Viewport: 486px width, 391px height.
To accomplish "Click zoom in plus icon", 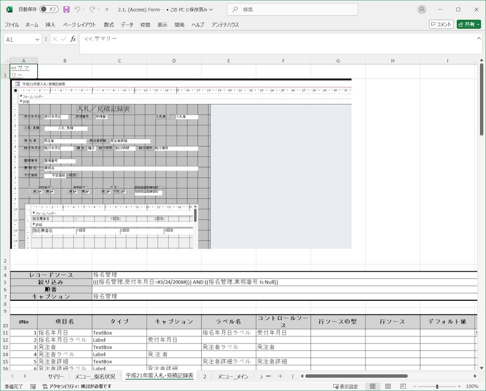I will pos(460,386).
